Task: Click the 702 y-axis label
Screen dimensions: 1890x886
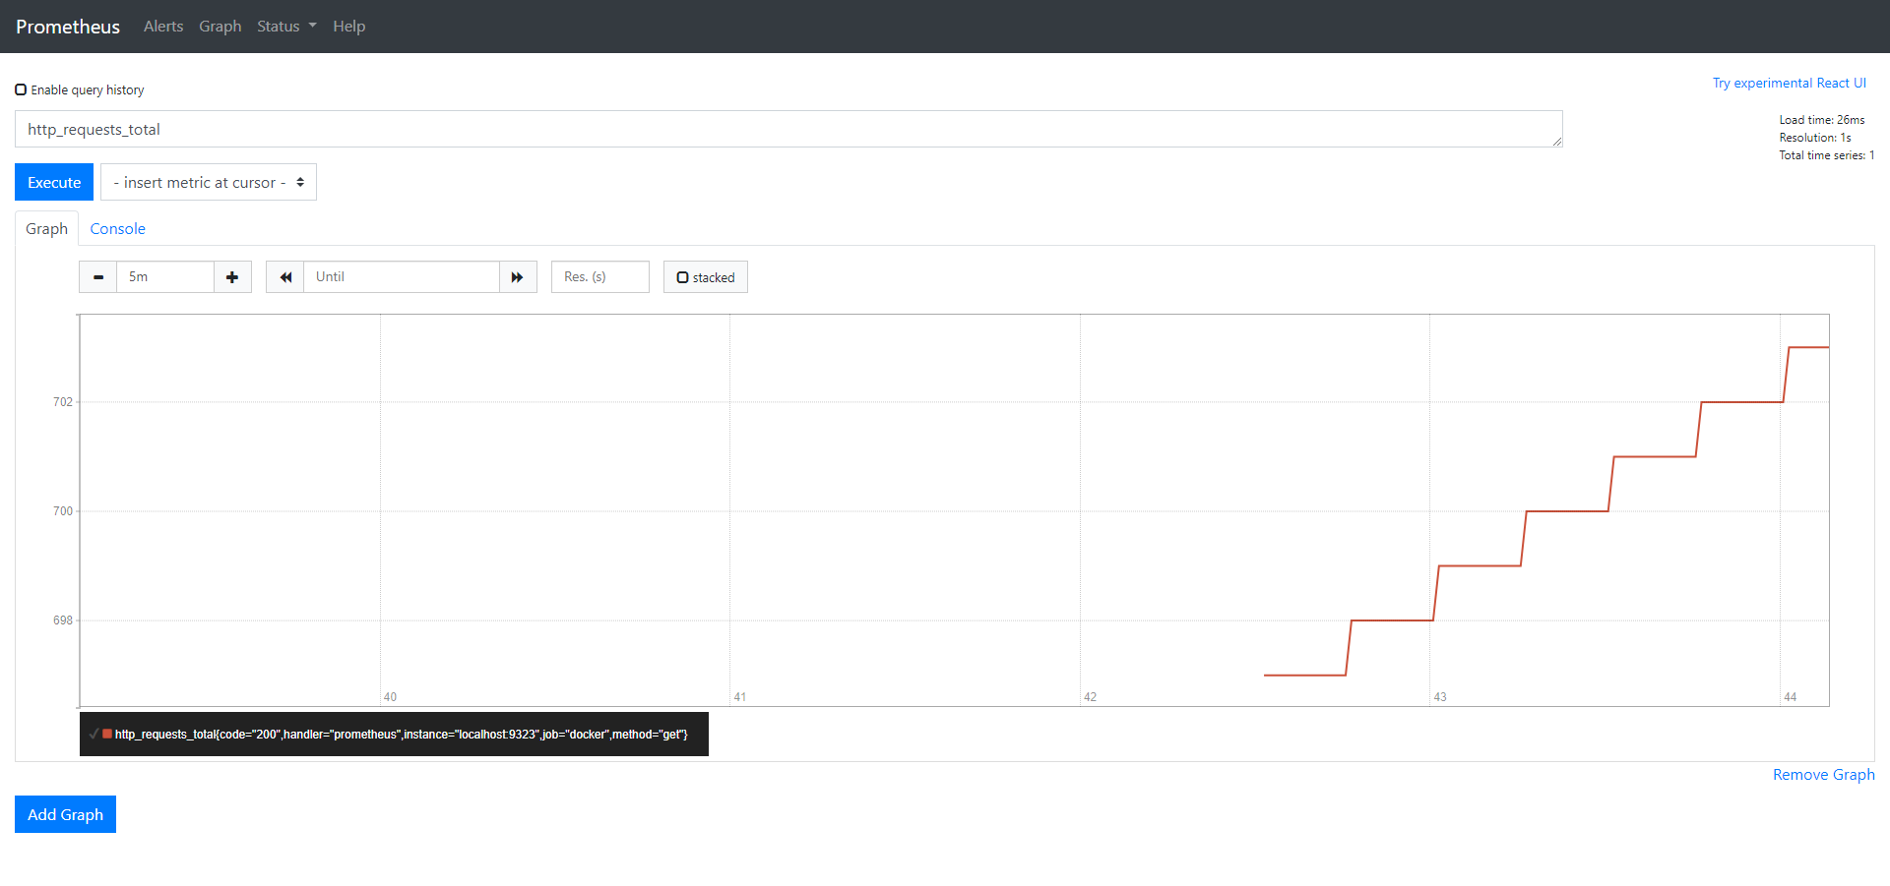Action: pyautogui.click(x=63, y=402)
